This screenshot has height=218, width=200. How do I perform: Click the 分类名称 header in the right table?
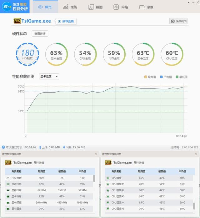click(x=117, y=171)
